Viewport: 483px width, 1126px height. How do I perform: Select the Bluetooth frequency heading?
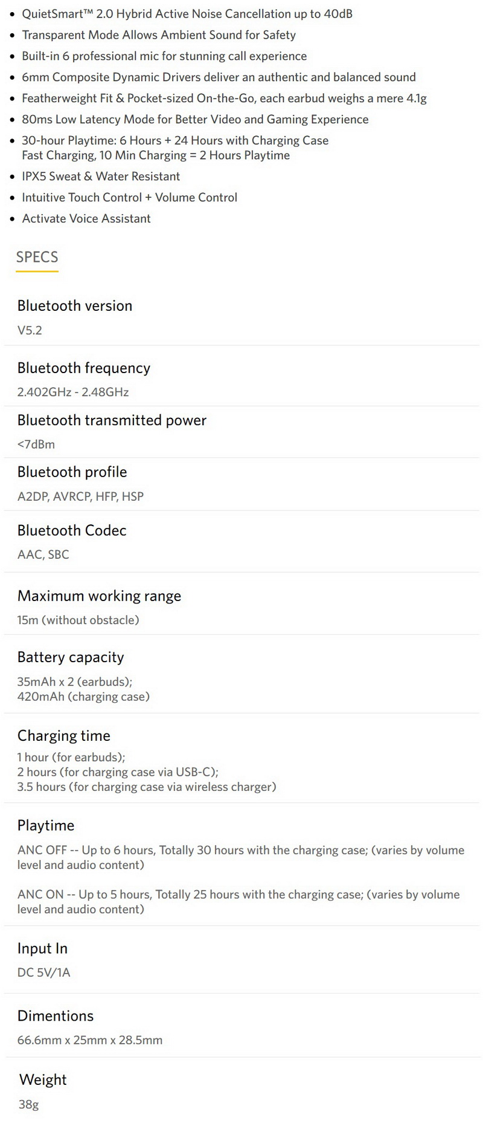pos(84,368)
